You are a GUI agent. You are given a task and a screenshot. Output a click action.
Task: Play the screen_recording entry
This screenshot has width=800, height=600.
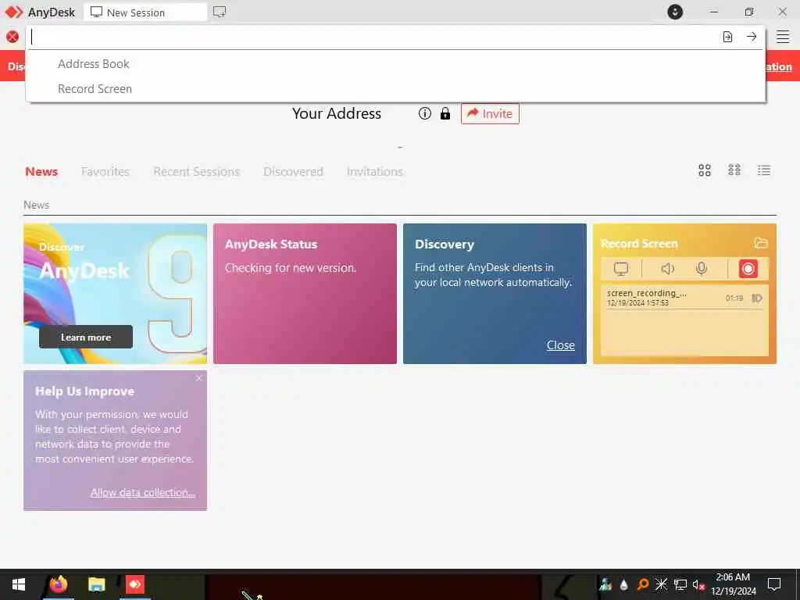click(x=757, y=298)
